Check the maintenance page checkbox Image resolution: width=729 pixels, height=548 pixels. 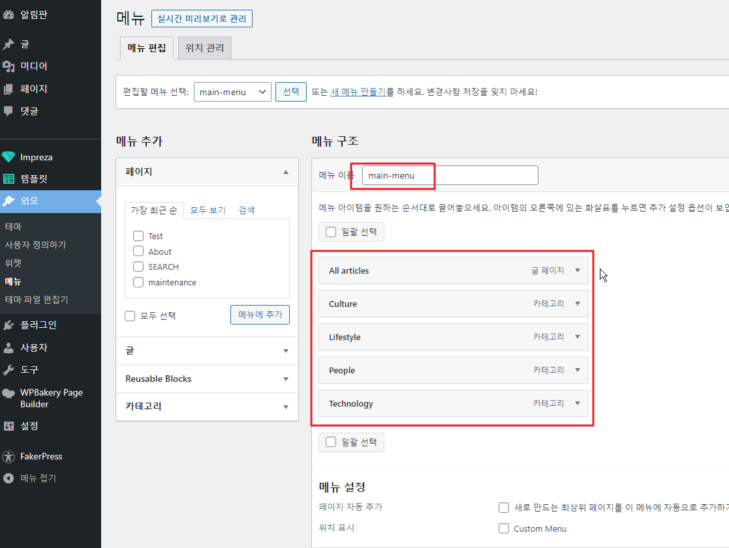(x=138, y=282)
